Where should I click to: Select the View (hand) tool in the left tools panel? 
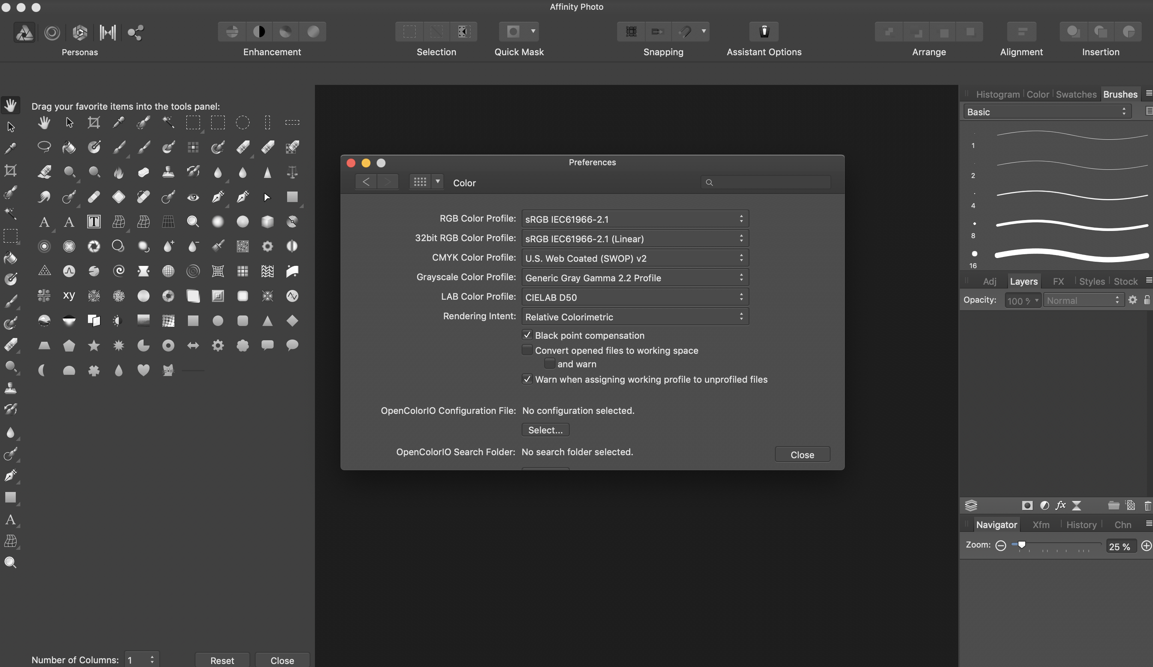click(x=11, y=105)
